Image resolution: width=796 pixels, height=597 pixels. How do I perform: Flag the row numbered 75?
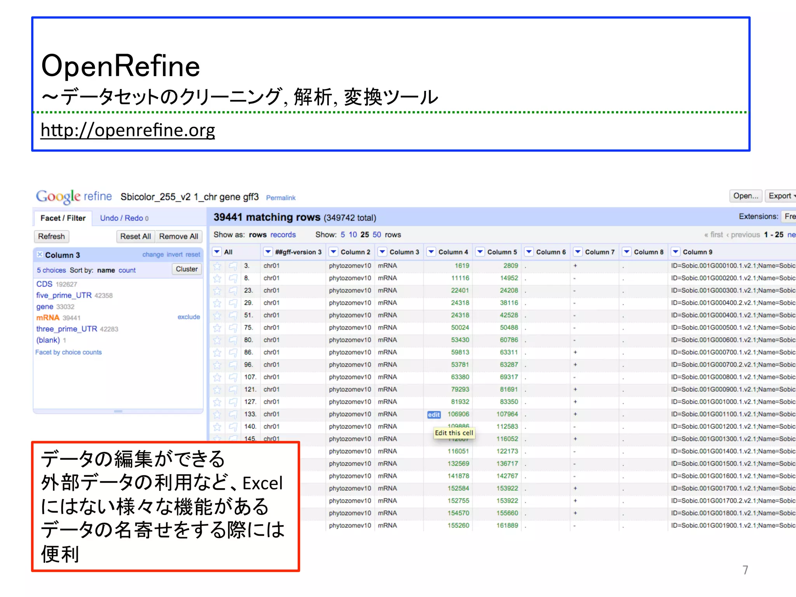(233, 328)
